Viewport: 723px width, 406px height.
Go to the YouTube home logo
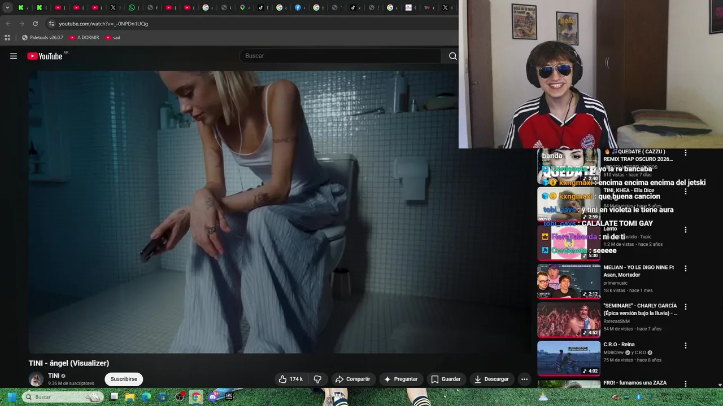point(45,56)
